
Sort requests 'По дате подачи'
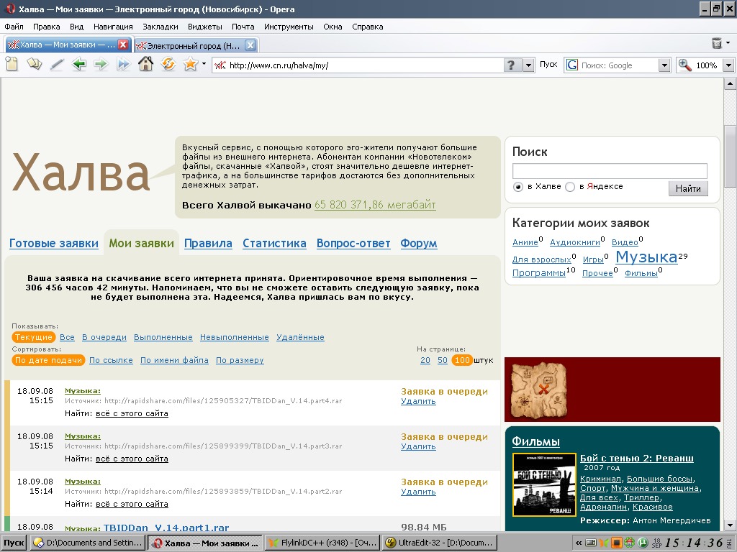point(48,360)
